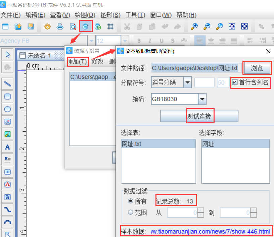This screenshot has height=237, width=274.
Task: Expand the font size 12 dropdown
Action: point(125,41)
